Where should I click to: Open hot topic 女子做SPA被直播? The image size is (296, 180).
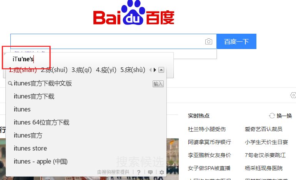click(209, 168)
